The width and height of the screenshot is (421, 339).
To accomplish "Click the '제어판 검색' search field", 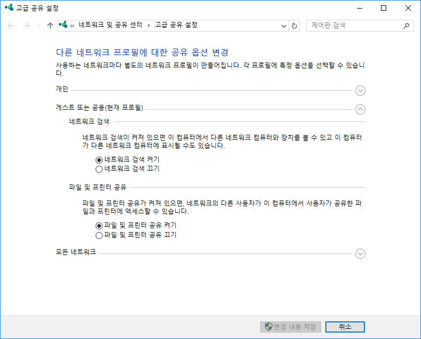I will point(353,26).
